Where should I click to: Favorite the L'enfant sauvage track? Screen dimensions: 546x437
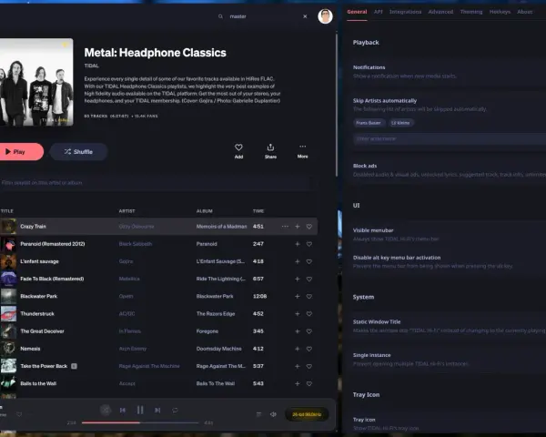(x=309, y=261)
